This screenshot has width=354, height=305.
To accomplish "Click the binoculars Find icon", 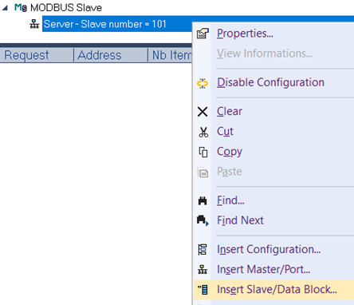I will coord(203,200).
